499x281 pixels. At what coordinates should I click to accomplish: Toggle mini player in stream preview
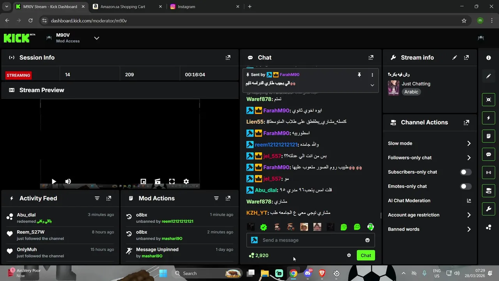click(x=143, y=181)
